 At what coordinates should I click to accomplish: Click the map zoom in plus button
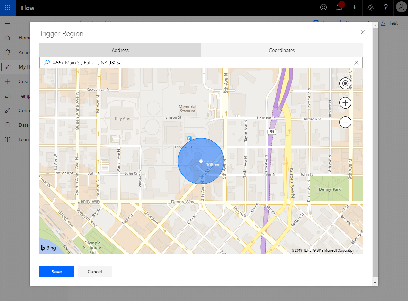[345, 103]
